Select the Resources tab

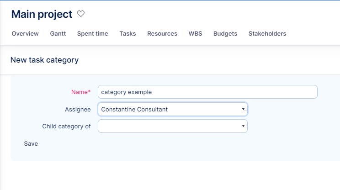pyautogui.click(x=162, y=34)
